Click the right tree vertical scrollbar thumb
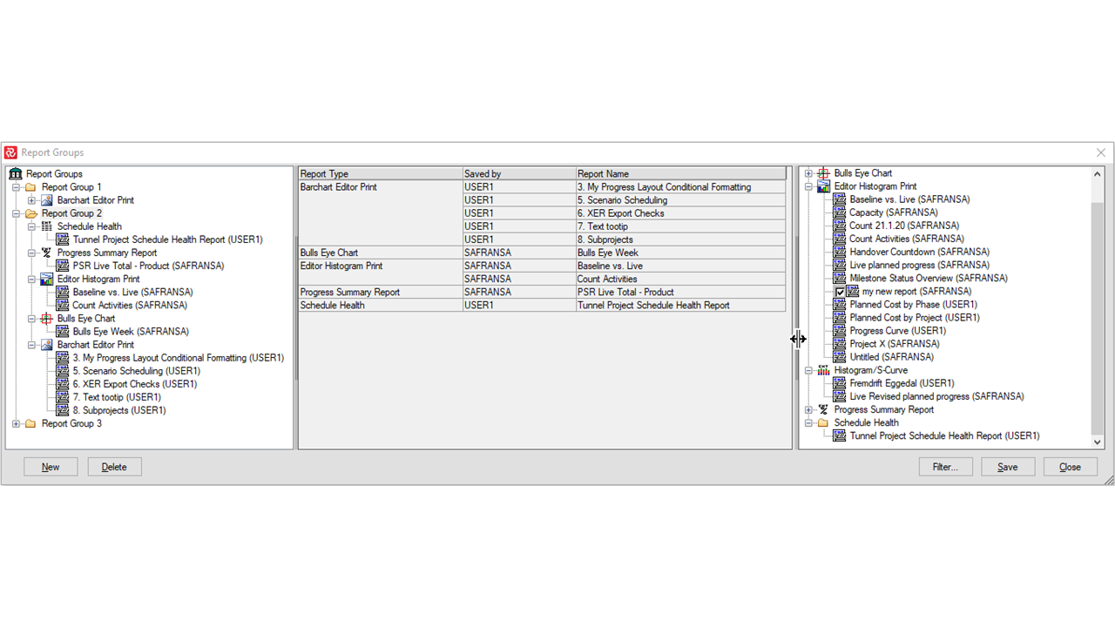 click(x=1098, y=320)
